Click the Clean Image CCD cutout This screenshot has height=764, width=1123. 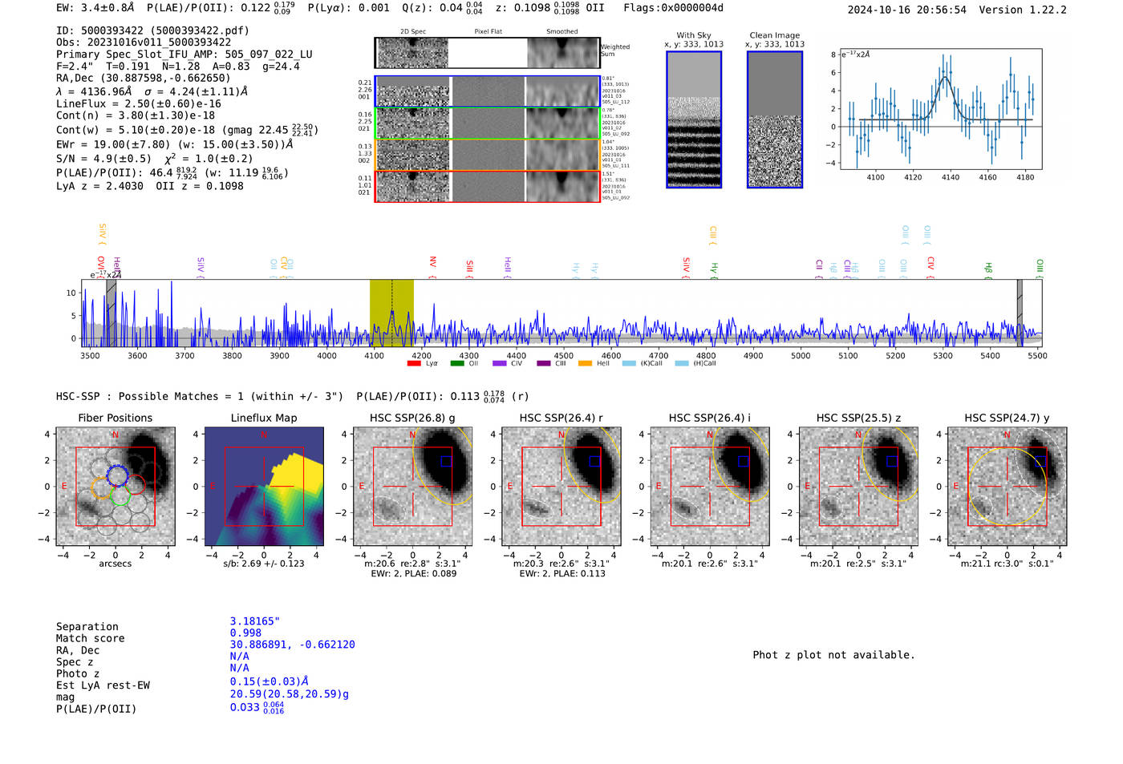point(775,119)
